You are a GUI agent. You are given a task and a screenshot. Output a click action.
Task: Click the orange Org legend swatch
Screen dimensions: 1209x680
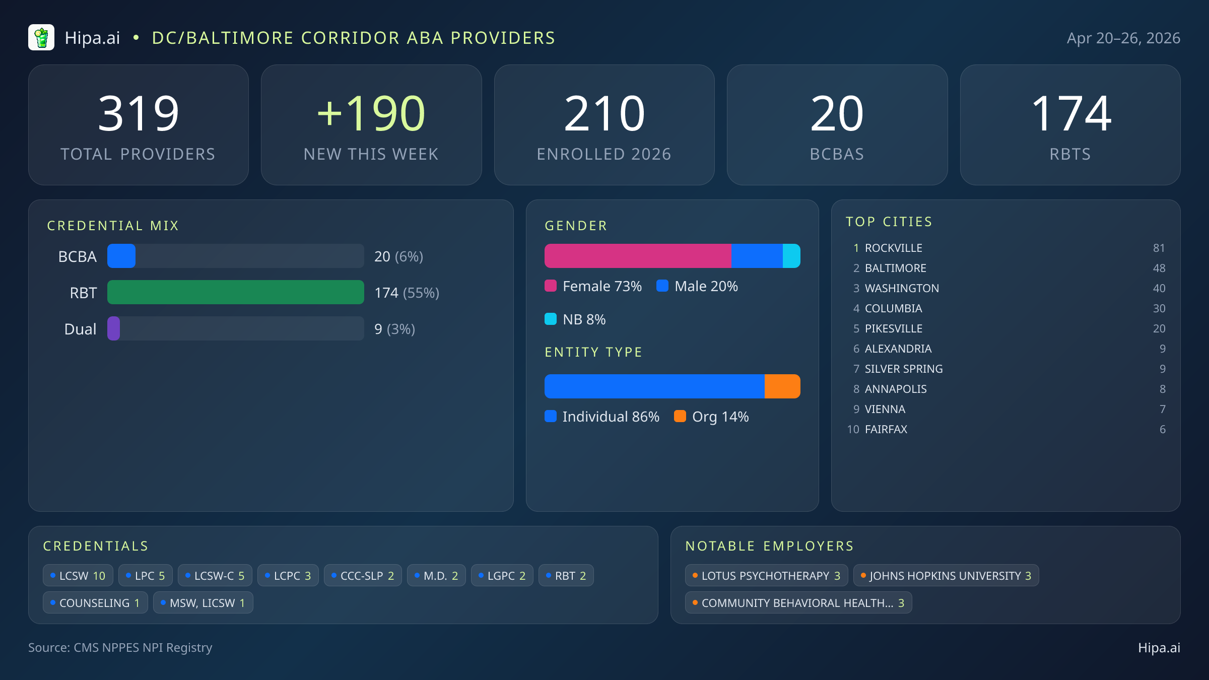[680, 417]
